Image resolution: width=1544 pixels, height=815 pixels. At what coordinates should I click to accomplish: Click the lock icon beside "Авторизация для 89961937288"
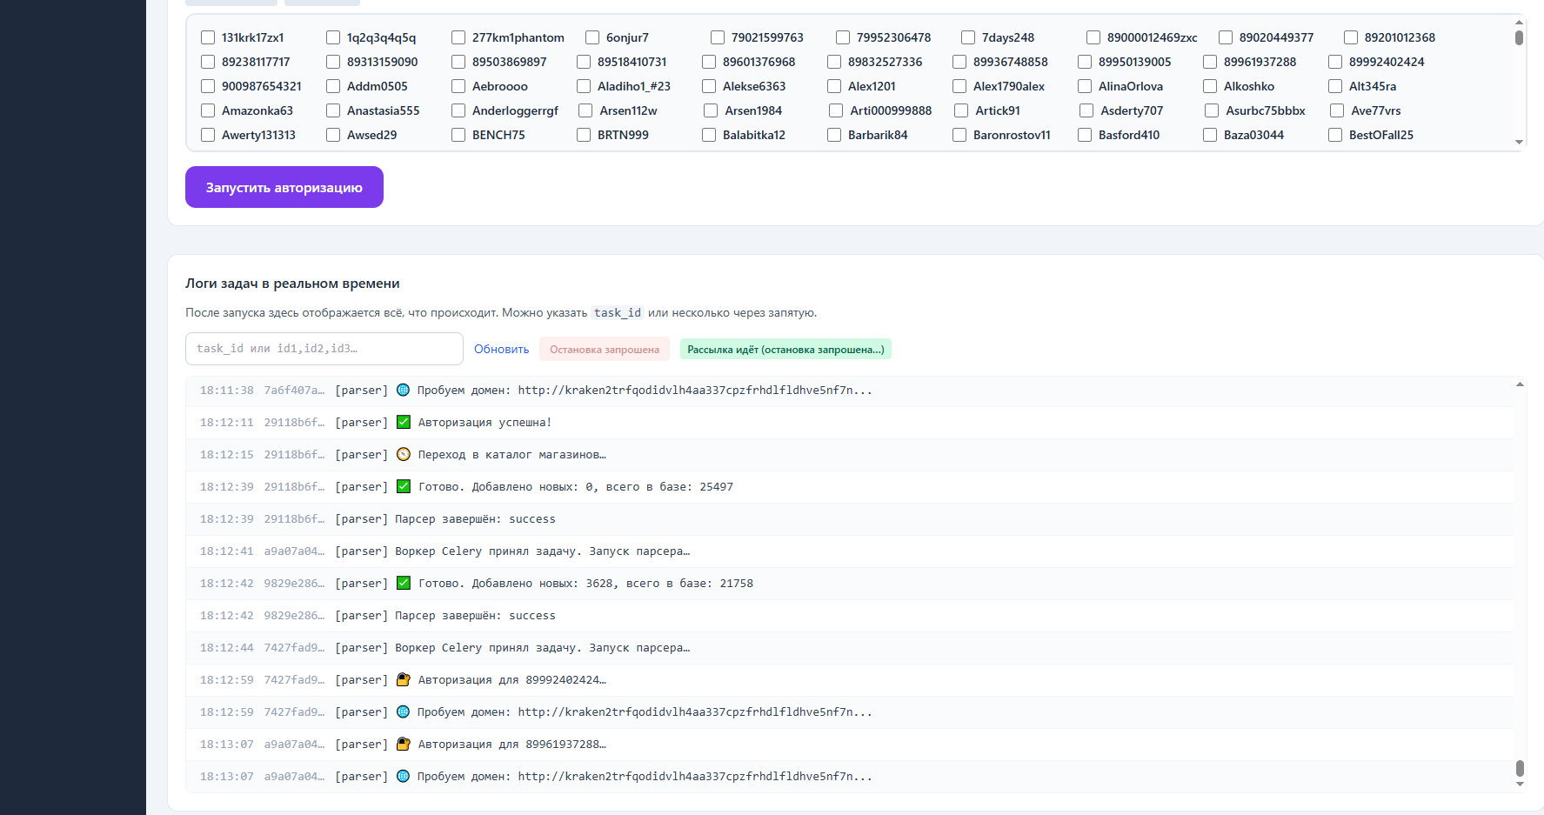tap(404, 744)
